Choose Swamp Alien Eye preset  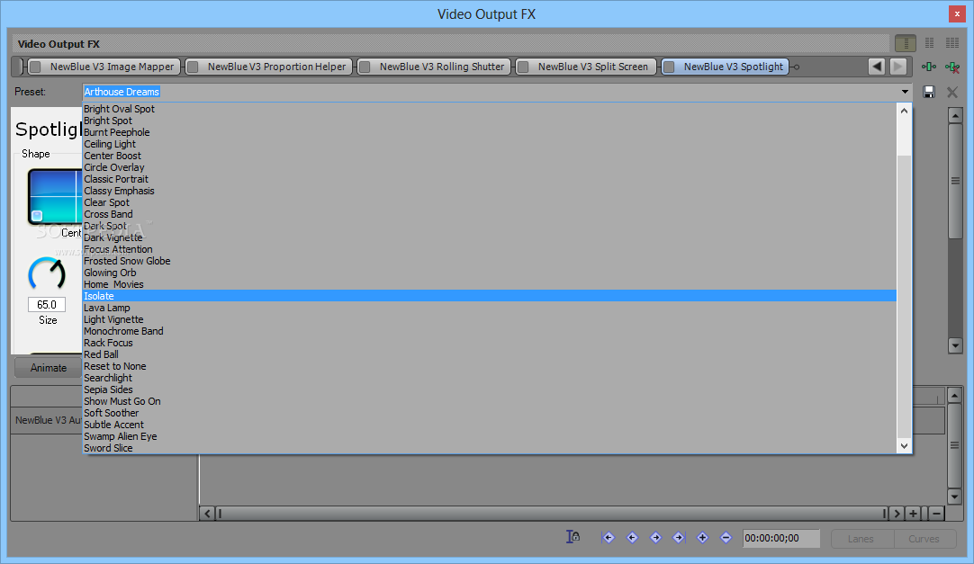pyautogui.click(x=490, y=436)
